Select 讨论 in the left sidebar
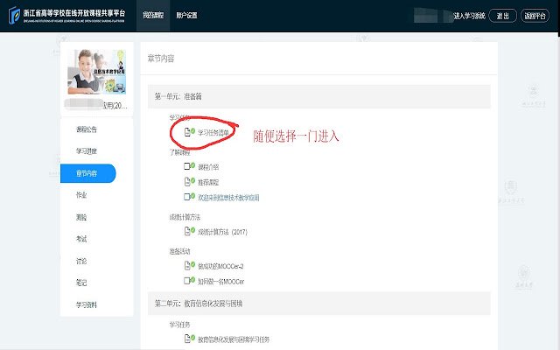The width and height of the screenshot is (560, 350). [81, 261]
